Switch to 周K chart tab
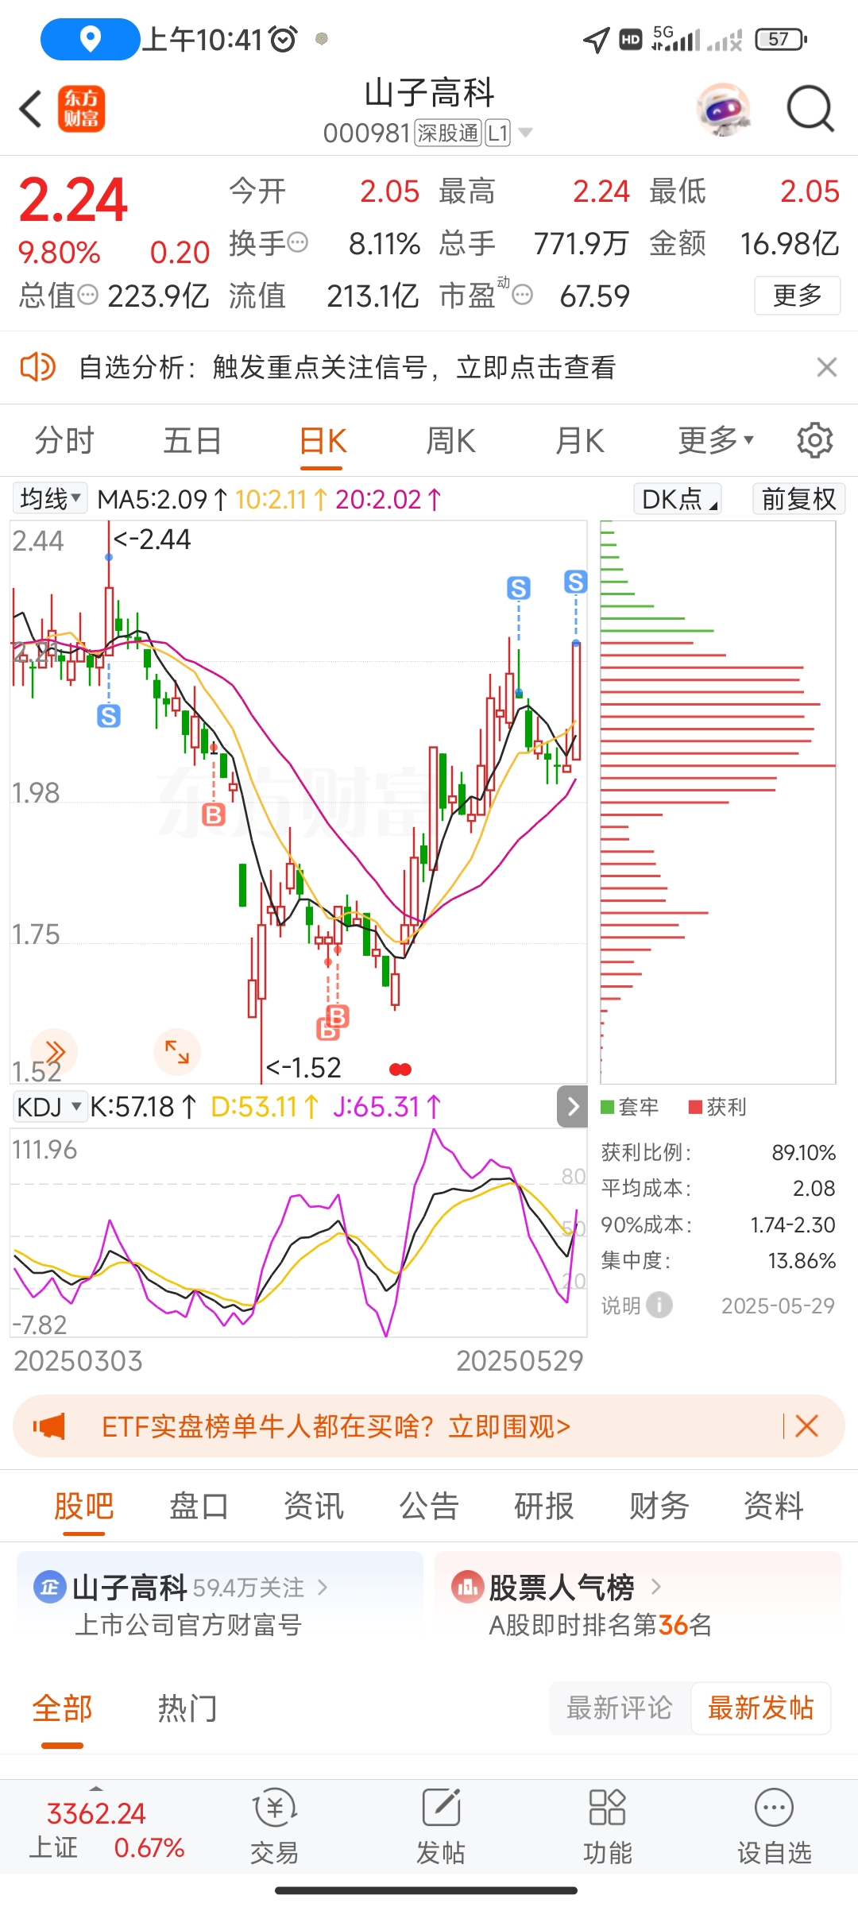This screenshot has height=1907, width=858. coord(451,439)
